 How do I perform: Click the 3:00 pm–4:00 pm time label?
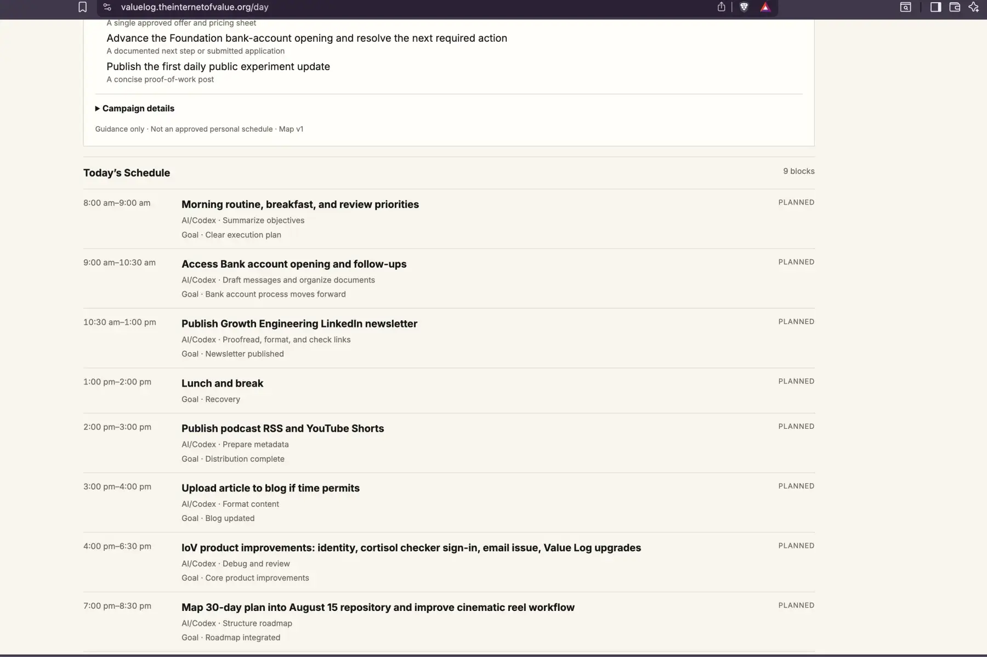click(117, 487)
